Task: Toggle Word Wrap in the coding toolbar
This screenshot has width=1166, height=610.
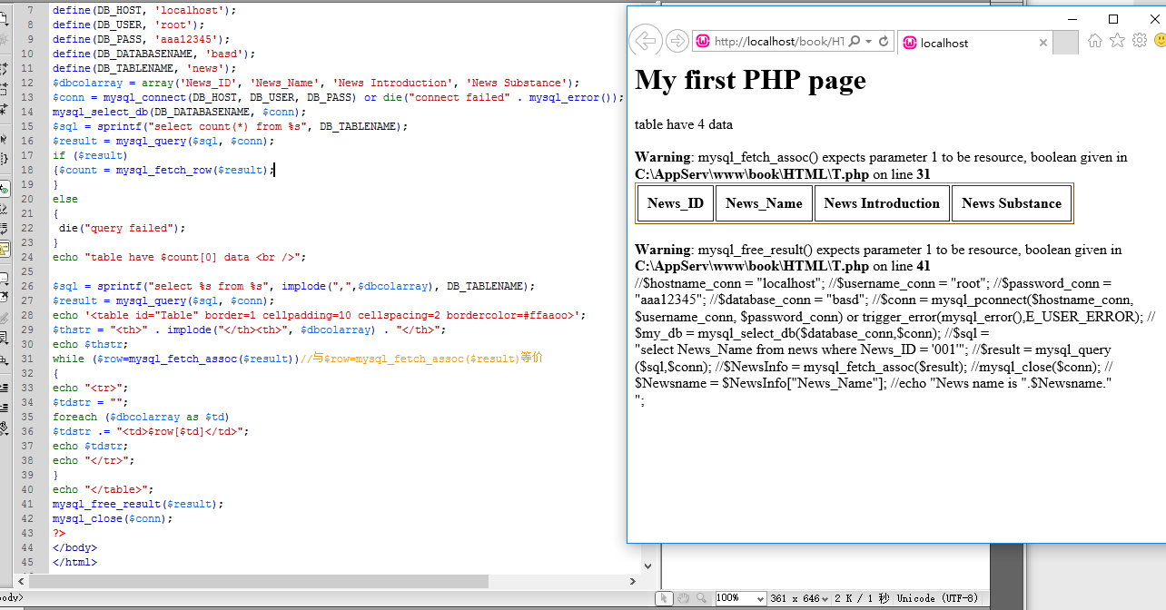Action: coord(5,229)
